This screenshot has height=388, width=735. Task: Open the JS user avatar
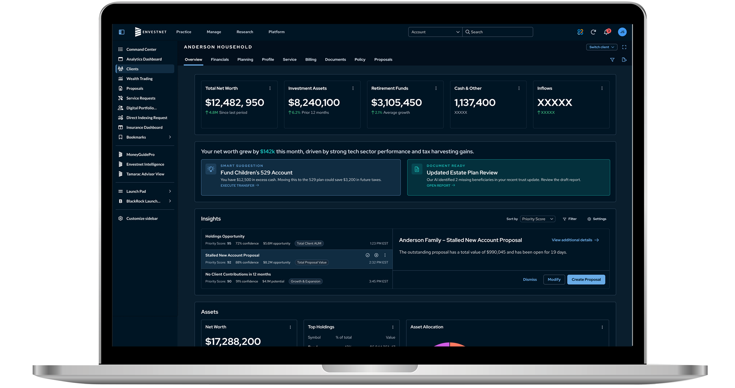(x=622, y=32)
